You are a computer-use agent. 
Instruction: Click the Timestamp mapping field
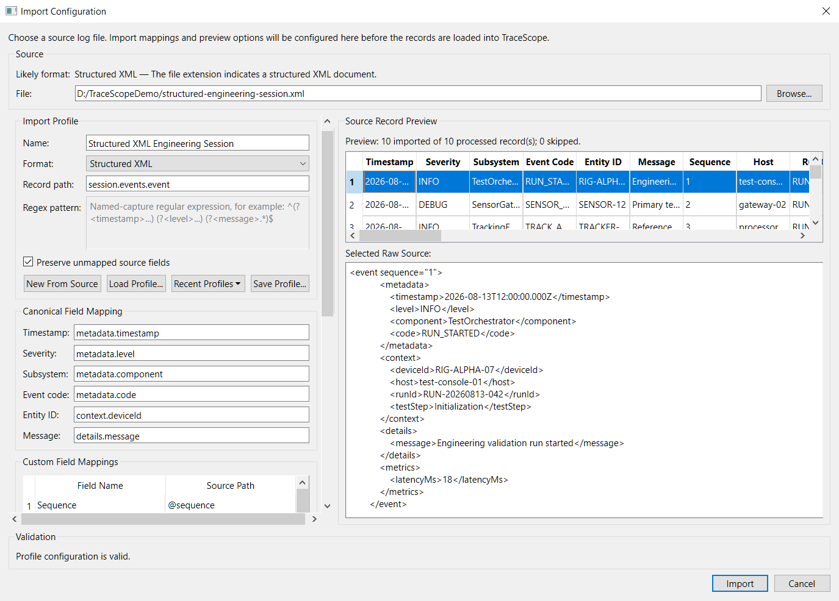coord(192,333)
